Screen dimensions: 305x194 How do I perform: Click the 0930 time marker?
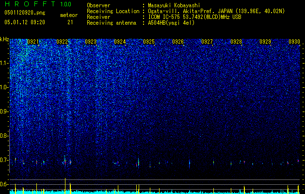(x=294, y=42)
